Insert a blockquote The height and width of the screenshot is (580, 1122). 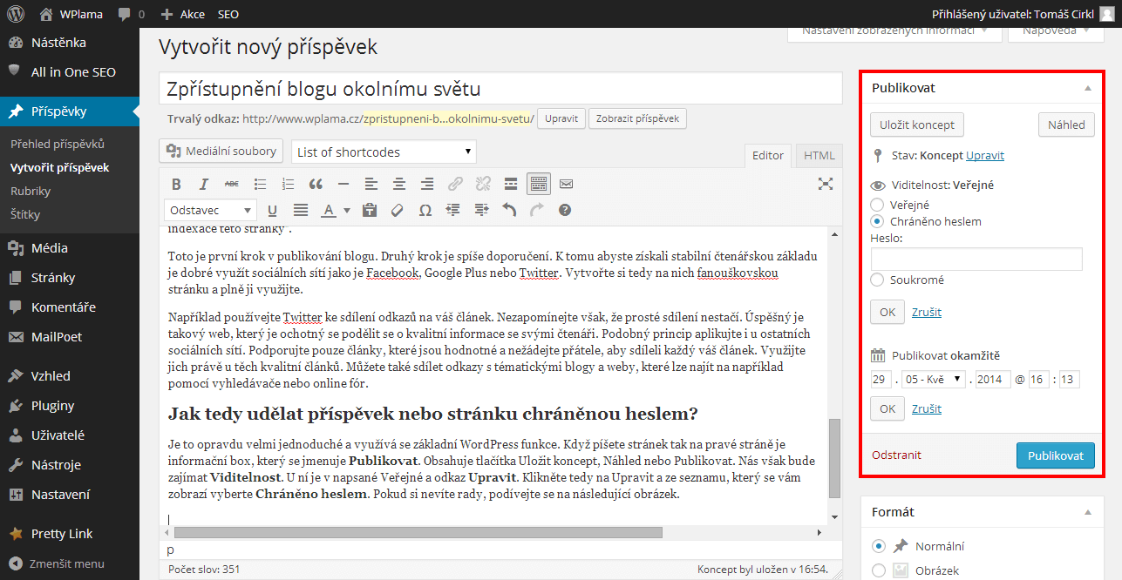click(316, 184)
